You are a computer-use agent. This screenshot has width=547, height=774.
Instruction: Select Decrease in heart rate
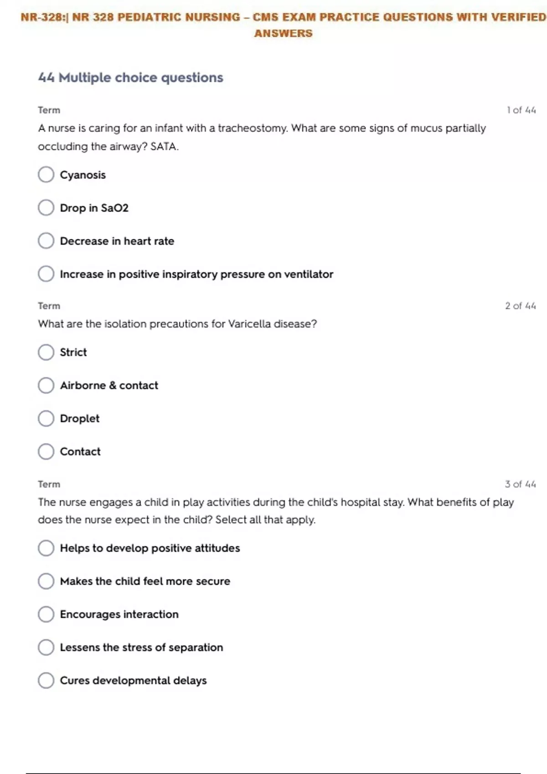point(46,241)
